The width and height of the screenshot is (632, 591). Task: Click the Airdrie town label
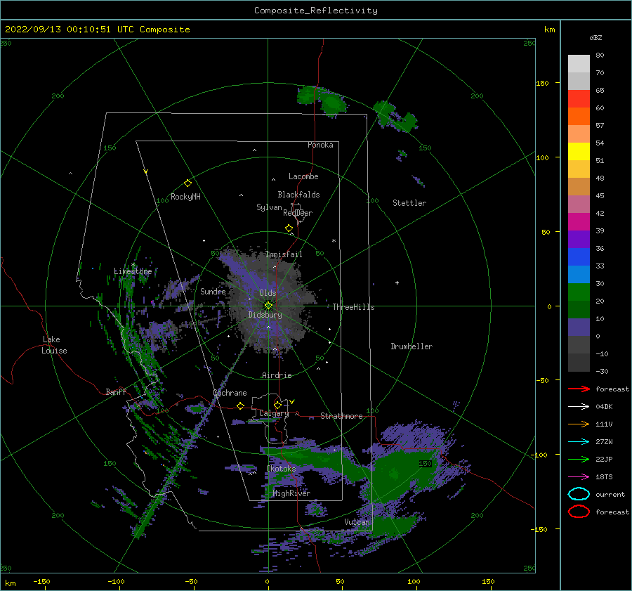277,375
